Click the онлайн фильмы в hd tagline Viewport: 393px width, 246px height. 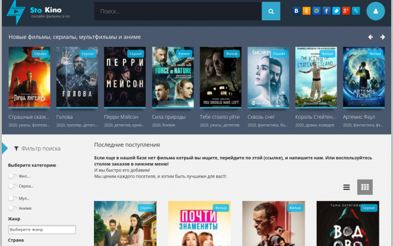tap(50, 17)
